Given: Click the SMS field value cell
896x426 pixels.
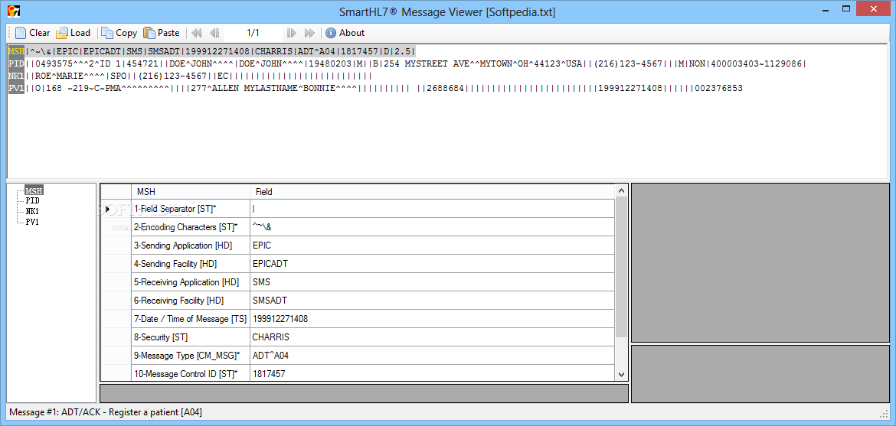Looking at the screenshot, I should (x=432, y=282).
